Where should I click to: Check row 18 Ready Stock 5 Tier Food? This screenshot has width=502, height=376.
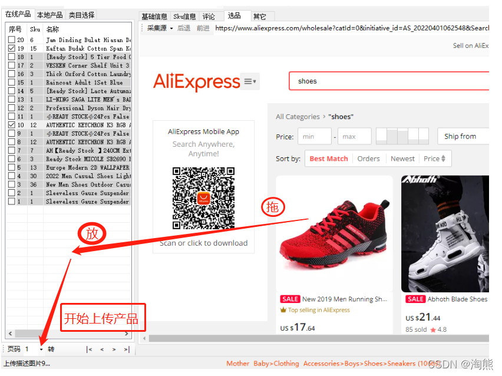pyautogui.click(x=12, y=57)
